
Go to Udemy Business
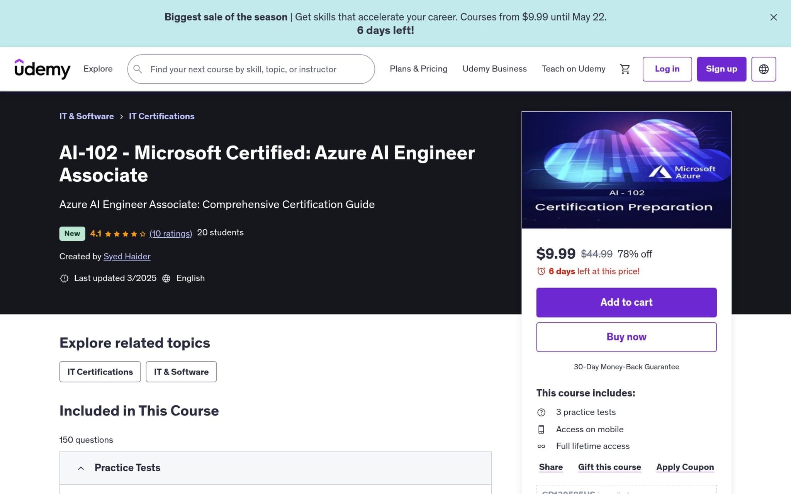[x=495, y=69]
